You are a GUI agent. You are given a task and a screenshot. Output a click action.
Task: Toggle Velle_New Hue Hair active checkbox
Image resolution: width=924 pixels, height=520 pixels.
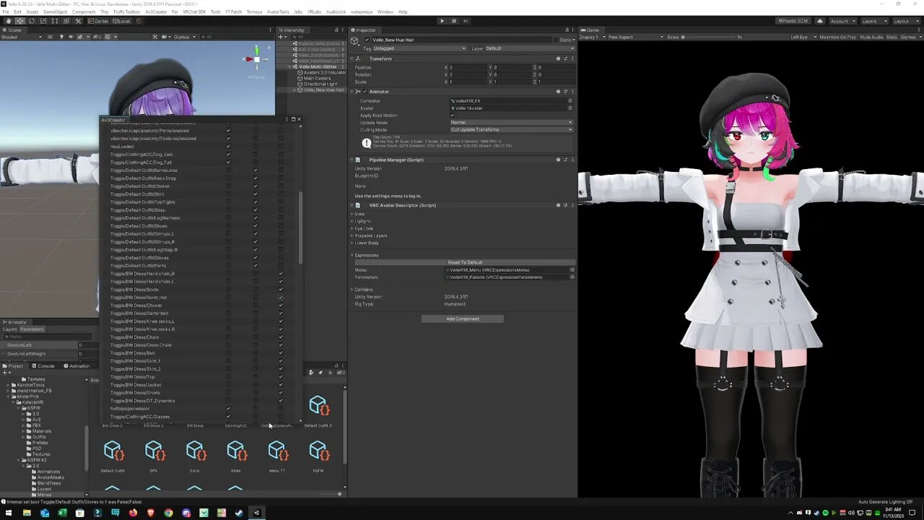[367, 40]
